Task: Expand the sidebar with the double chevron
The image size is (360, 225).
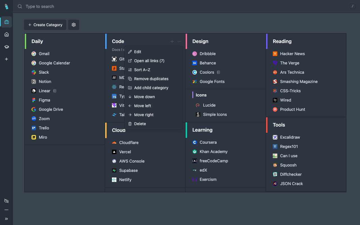Action: pyautogui.click(x=6, y=219)
